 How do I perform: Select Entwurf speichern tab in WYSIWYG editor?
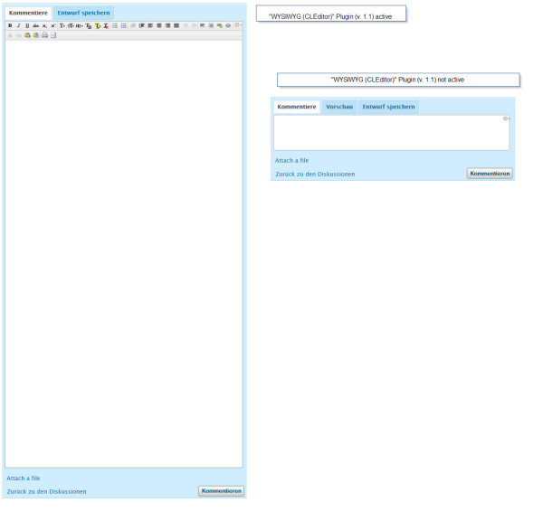pyautogui.click(x=83, y=14)
